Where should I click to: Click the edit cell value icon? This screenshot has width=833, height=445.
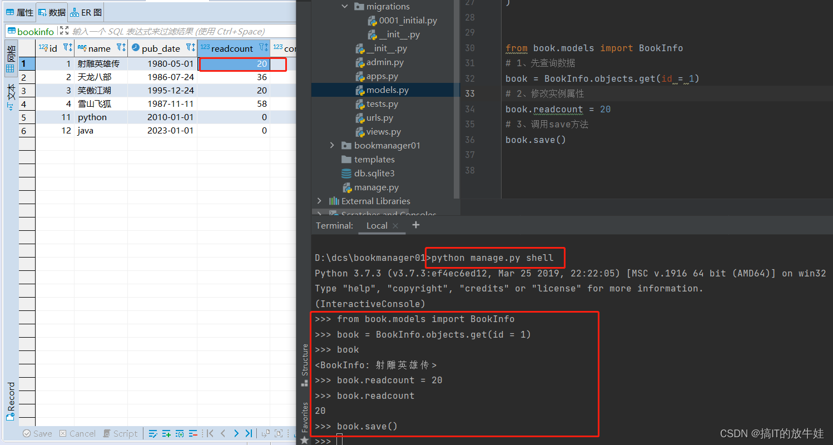pos(153,433)
